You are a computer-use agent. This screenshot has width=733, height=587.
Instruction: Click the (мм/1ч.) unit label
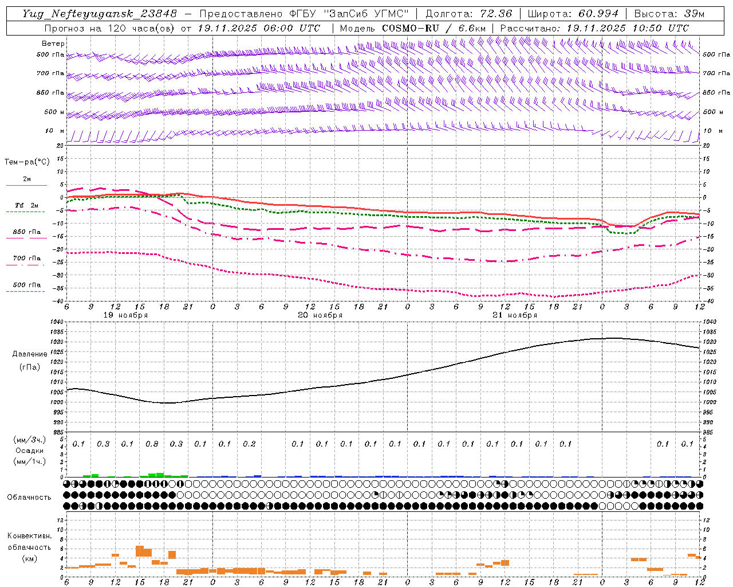29,461
